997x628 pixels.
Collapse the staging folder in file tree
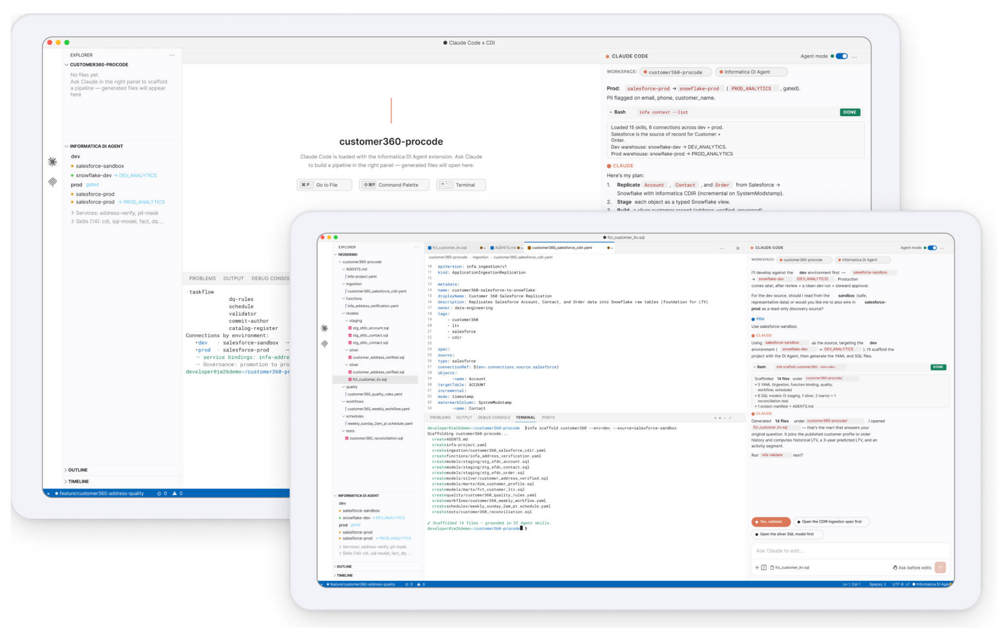[x=354, y=321]
